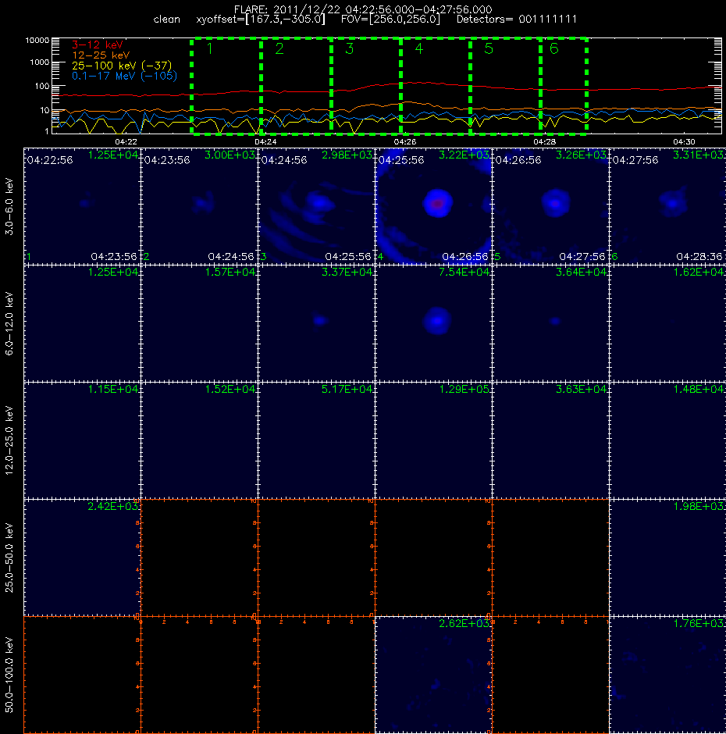
Task: Click the orange '12-25 keV' legend entry
Action: (x=101, y=55)
